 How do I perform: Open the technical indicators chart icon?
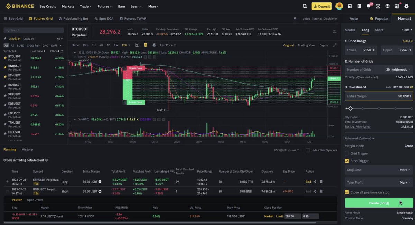(x=137, y=45)
